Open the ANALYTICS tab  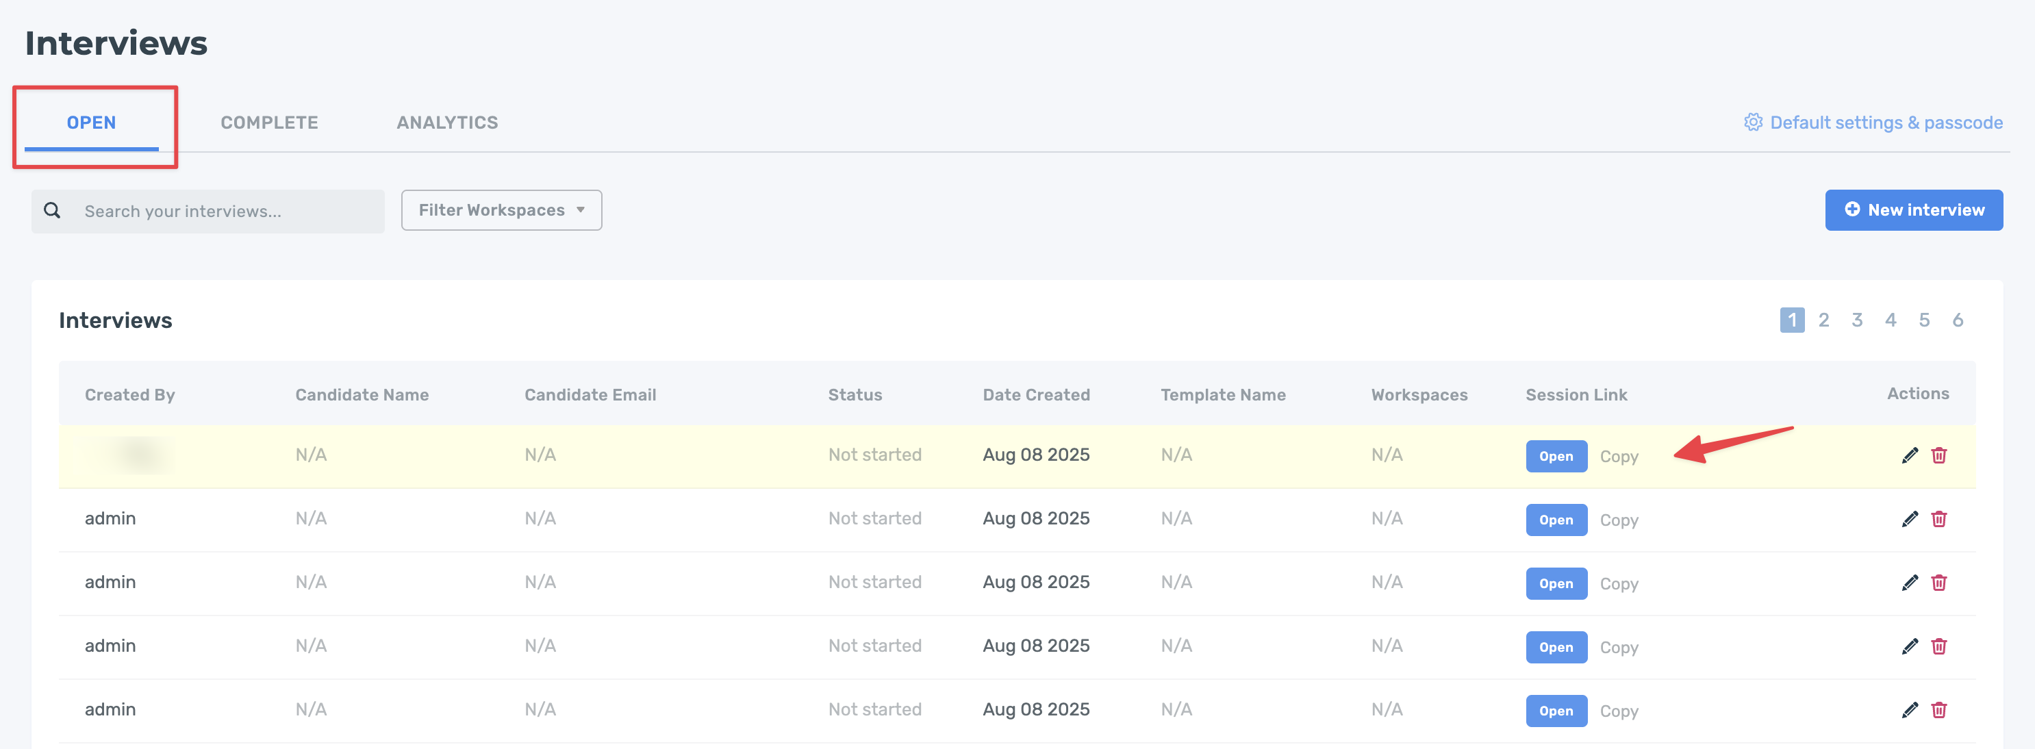446,123
